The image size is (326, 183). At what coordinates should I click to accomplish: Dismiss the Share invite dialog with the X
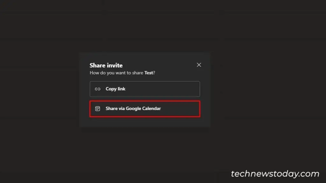pos(199,65)
